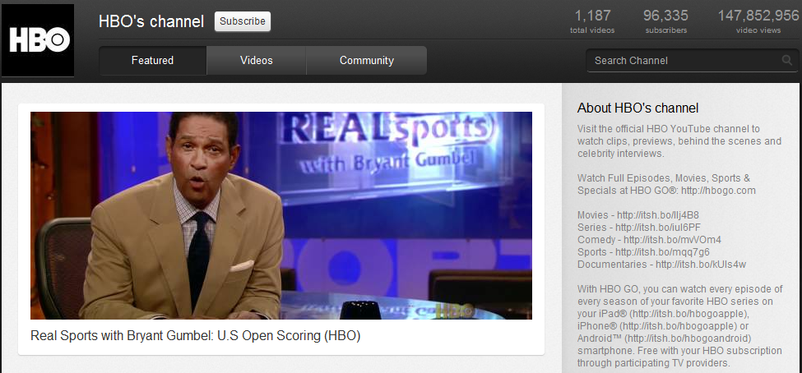The image size is (802, 373).
Task: Focus the Search Channel field
Action: [x=692, y=60]
